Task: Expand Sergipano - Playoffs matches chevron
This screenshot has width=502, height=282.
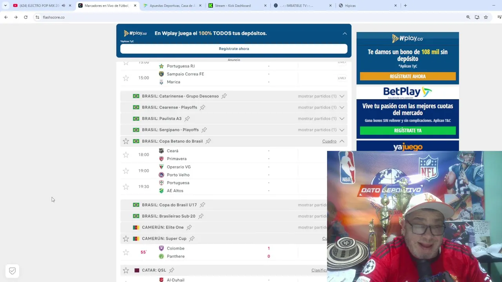Action: 342,130
